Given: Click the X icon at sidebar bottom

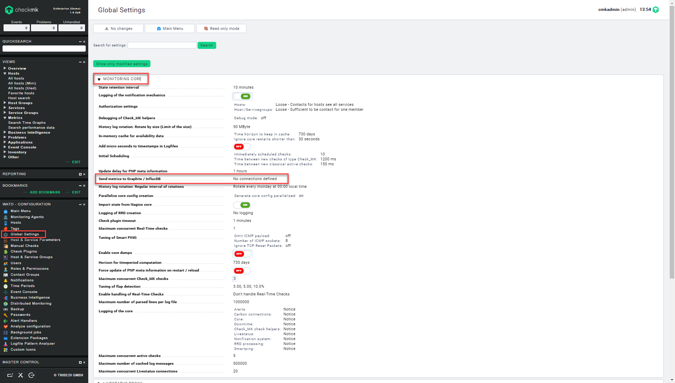Looking at the screenshot, I should [21, 375].
